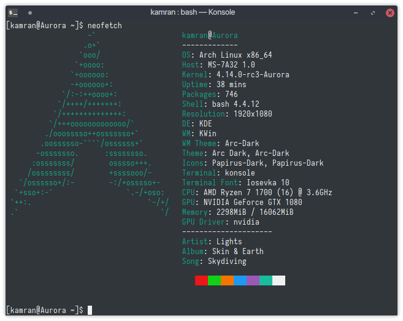Click the bottom '[kamran@Aurora ~]$' prompt
The width and height of the screenshot is (403, 321).
[44, 310]
